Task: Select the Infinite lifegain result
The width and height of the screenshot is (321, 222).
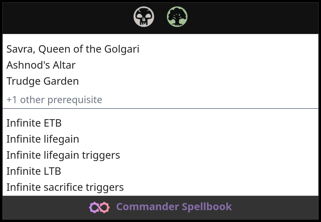Action: pos(43,139)
